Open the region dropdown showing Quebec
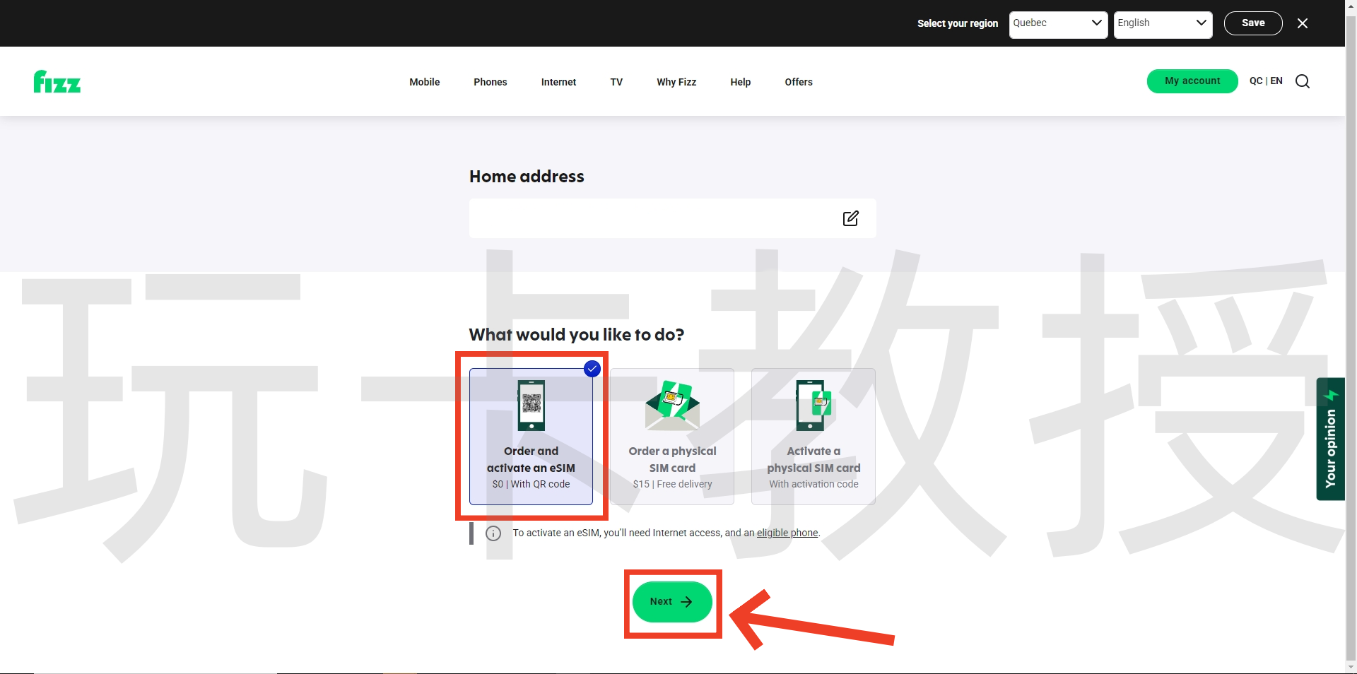Viewport: 1357px width, 674px height. [x=1058, y=23]
